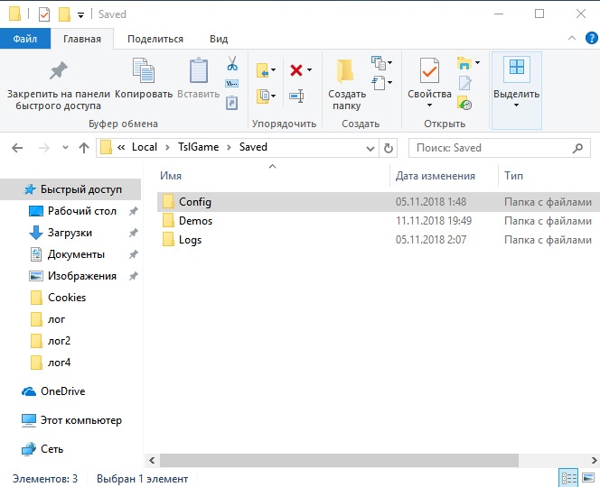The height and width of the screenshot is (487, 600).
Task: Open Загрузки in navigation pane
Action: point(70,233)
